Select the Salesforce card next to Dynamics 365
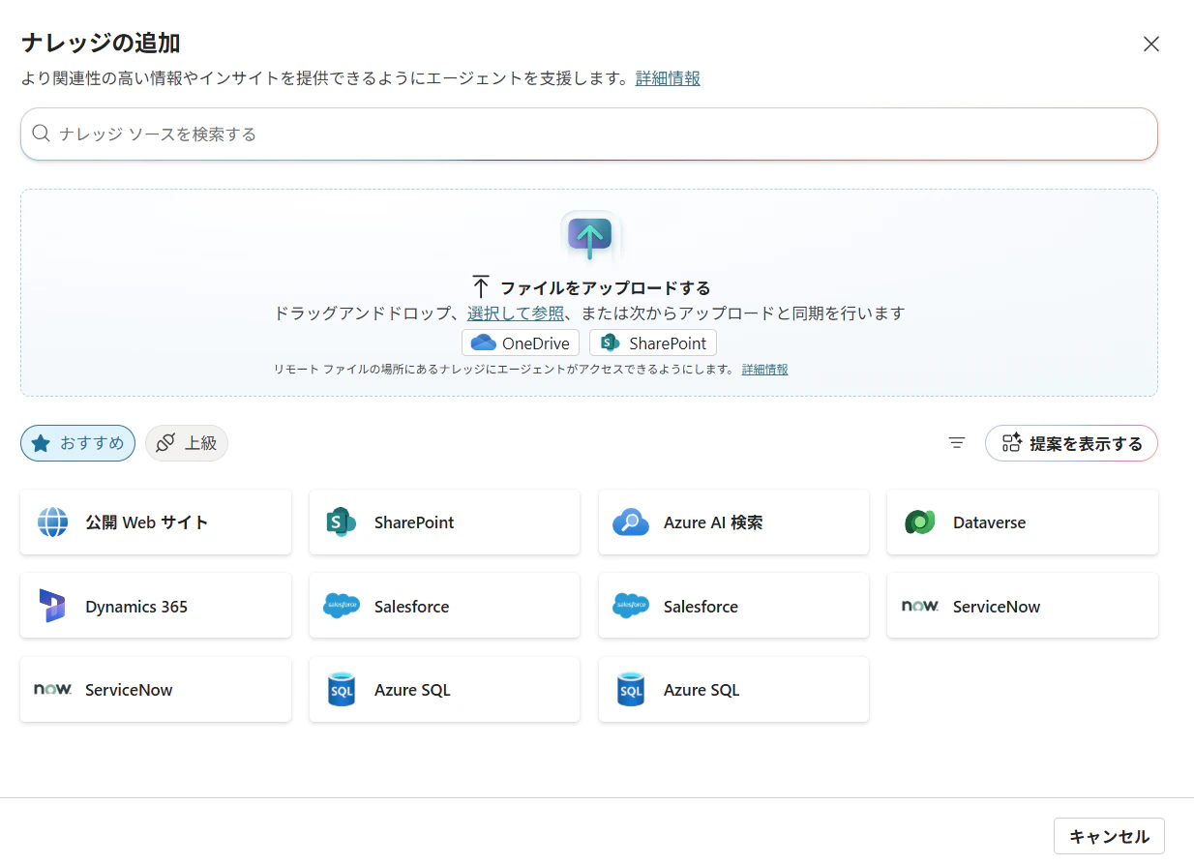 tap(444, 606)
